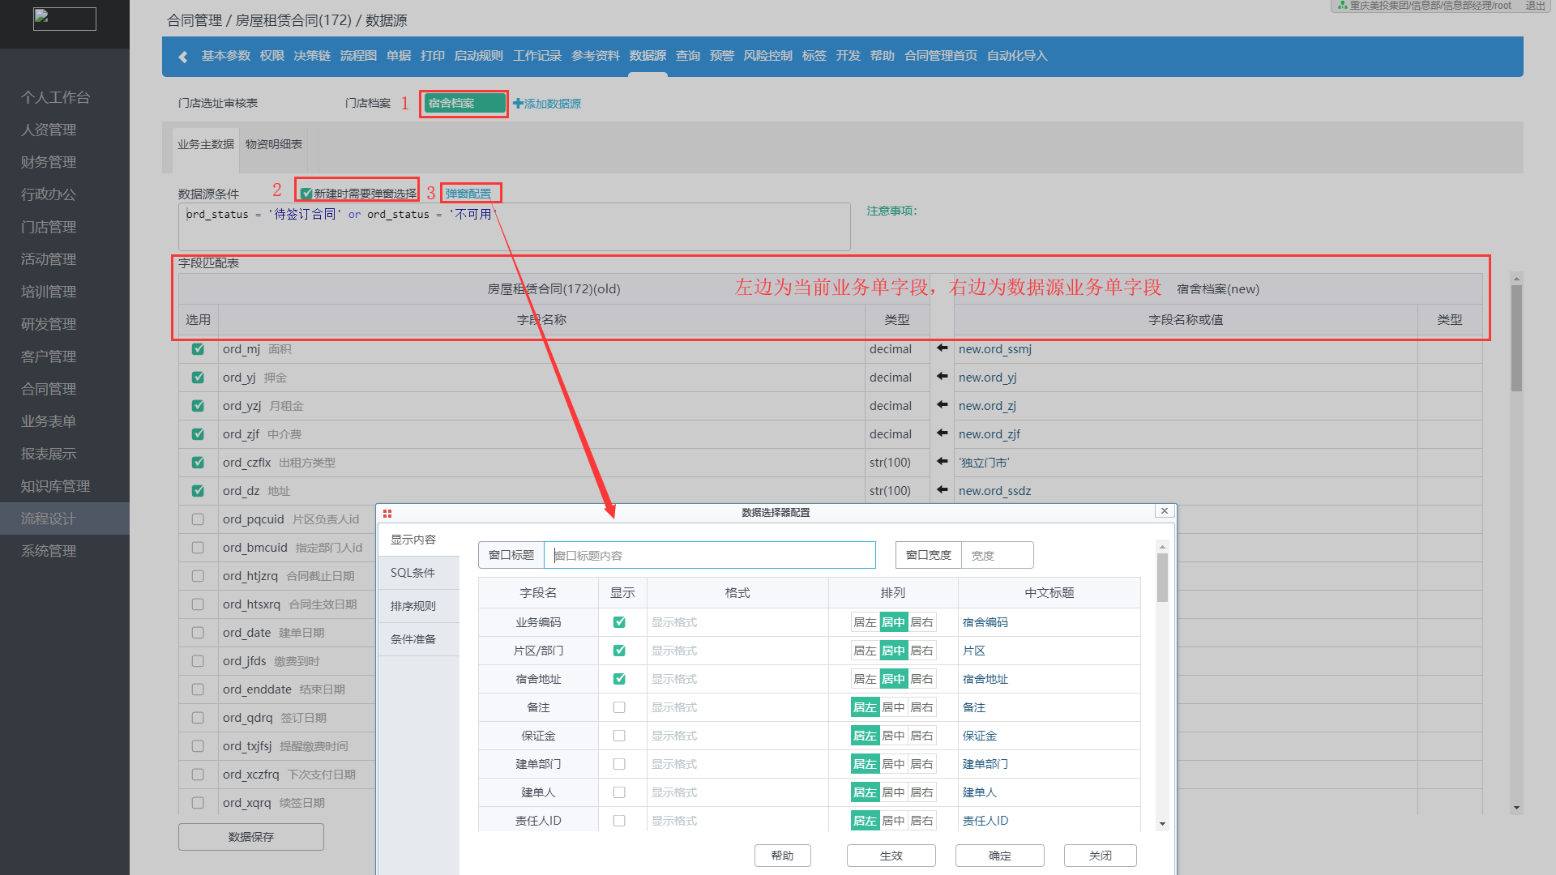Open the SQL条件 section in dialog

413,573
